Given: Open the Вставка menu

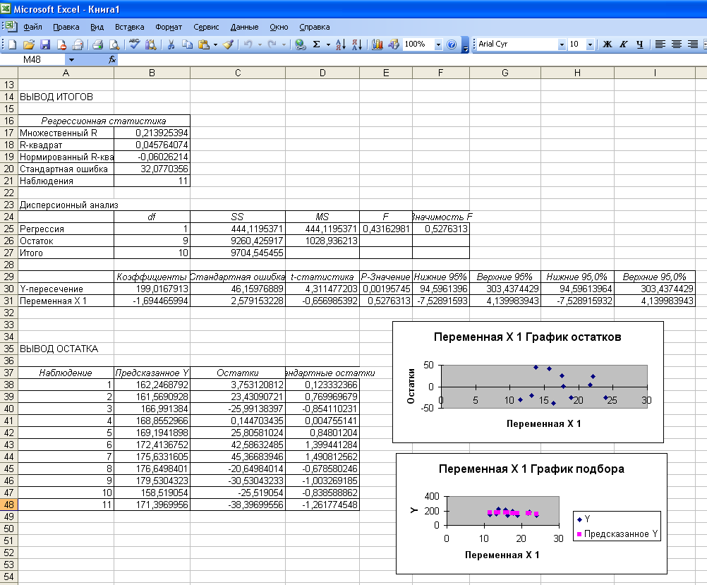Looking at the screenshot, I should 129,27.
